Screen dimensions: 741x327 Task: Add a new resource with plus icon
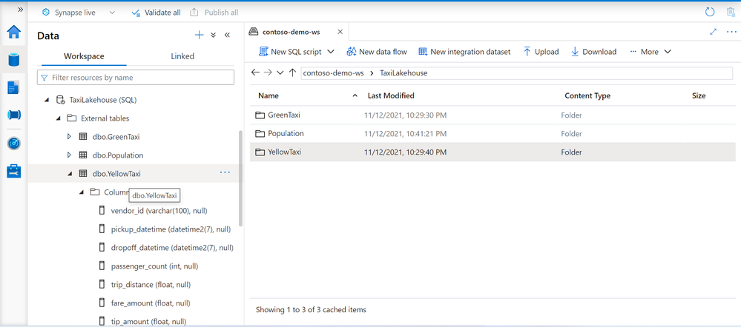click(200, 35)
